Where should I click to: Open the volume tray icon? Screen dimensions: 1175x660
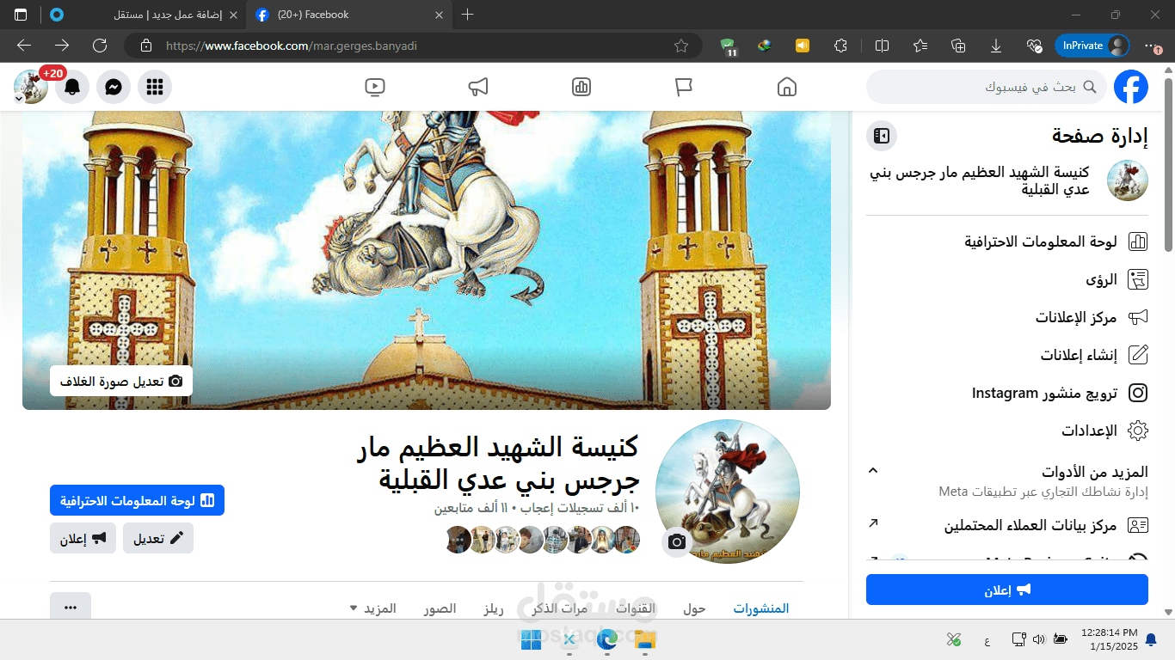point(1039,639)
